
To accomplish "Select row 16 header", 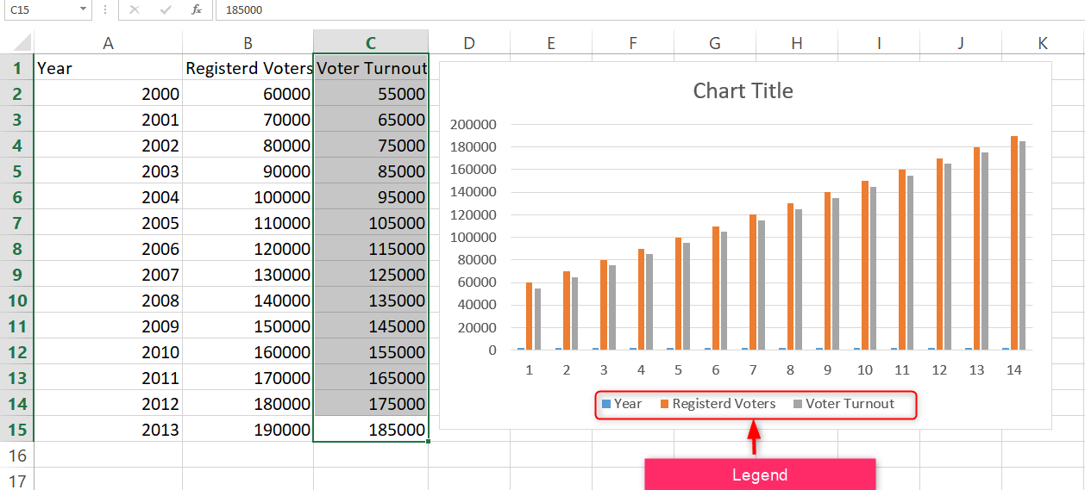I will [17, 455].
